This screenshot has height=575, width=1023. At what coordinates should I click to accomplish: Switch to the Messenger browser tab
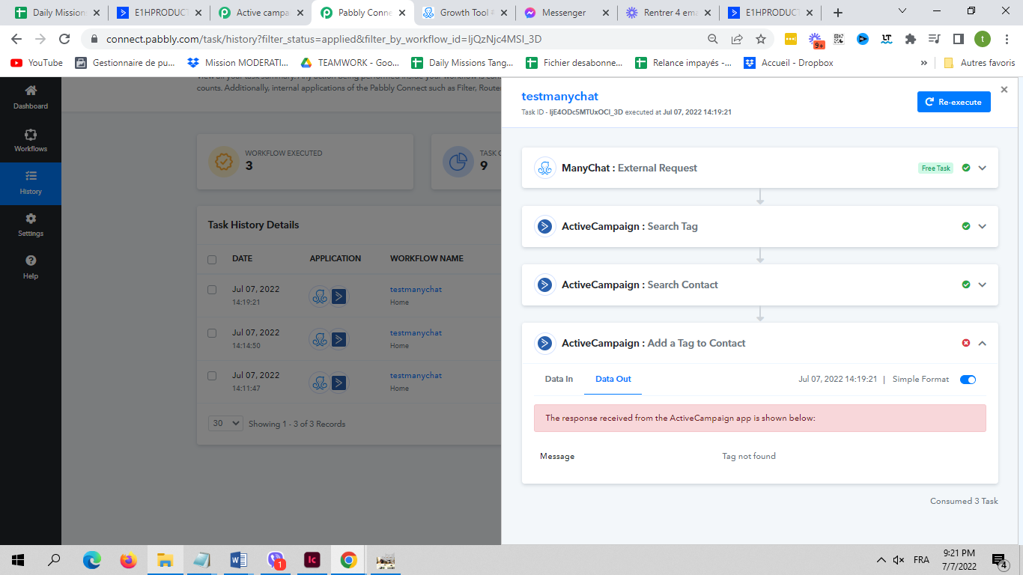coord(565,13)
